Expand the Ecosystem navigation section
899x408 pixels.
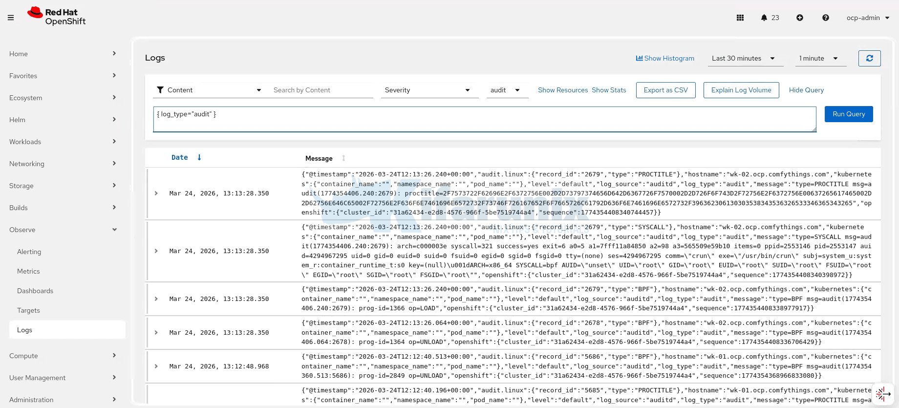63,98
